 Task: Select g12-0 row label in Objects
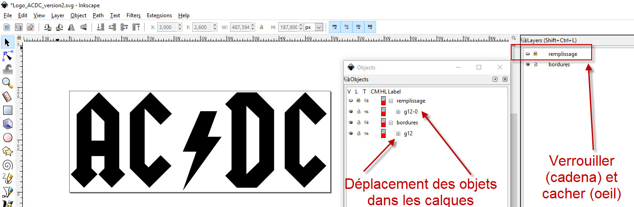(411, 112)
